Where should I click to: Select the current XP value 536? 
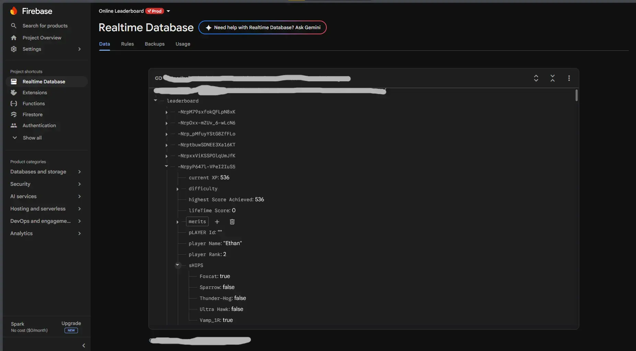point(225,178)
